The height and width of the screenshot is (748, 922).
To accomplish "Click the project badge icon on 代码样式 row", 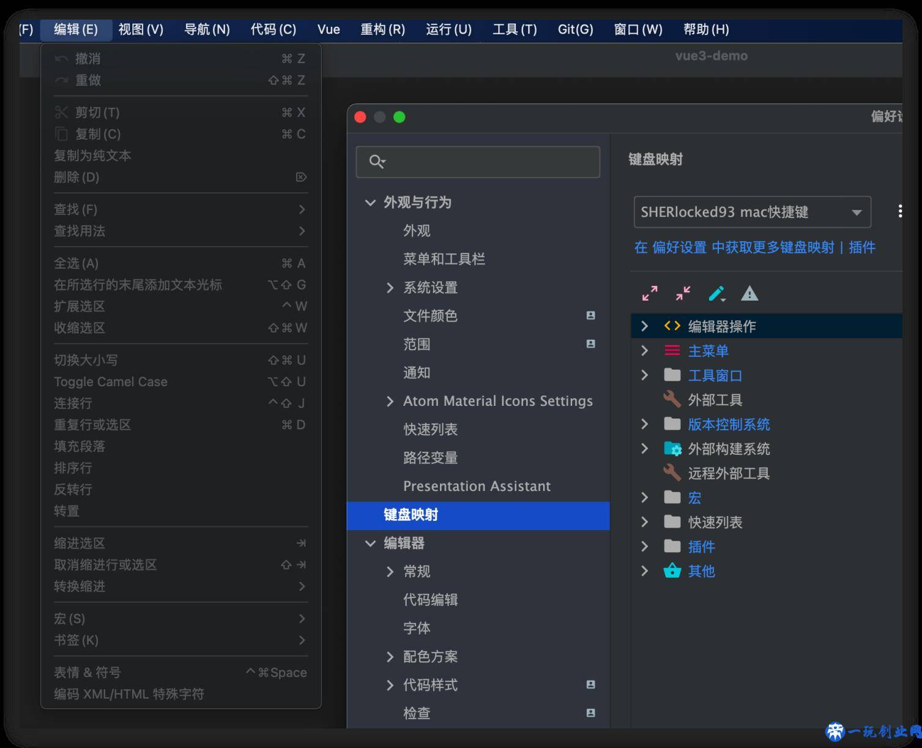I will [x=590, y=684].
